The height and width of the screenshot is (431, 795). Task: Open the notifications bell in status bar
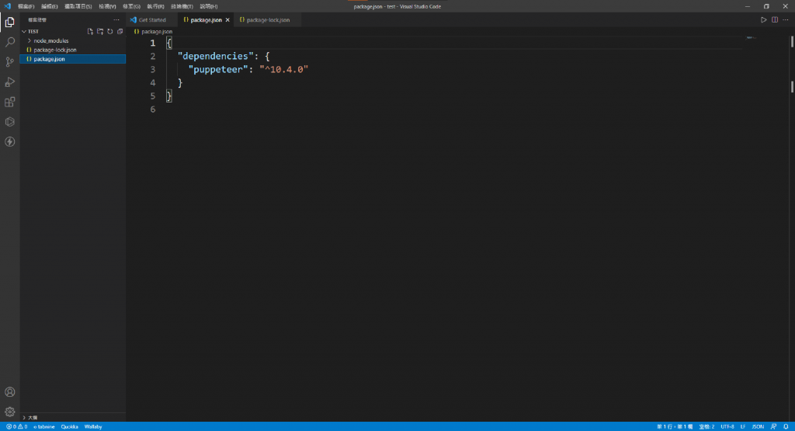tap(786, 426)
